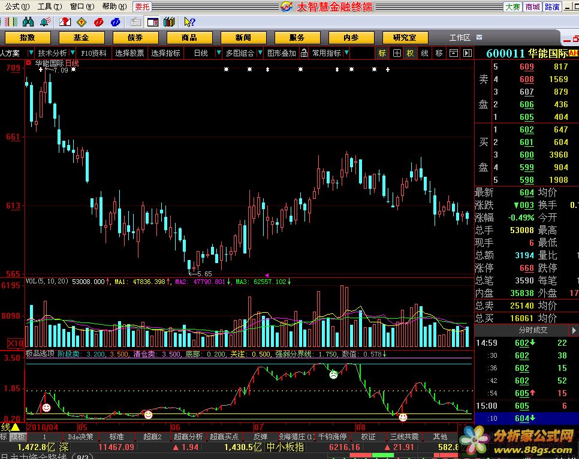This screenshot has width=579, height=459.
Task: Open the binoculars search tool
Action: tap(28, 22)
